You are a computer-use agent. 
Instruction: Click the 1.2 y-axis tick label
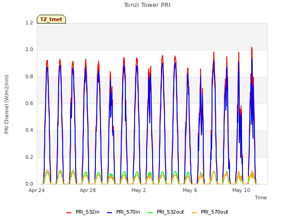pyautogui.click(x=29, y=23)
